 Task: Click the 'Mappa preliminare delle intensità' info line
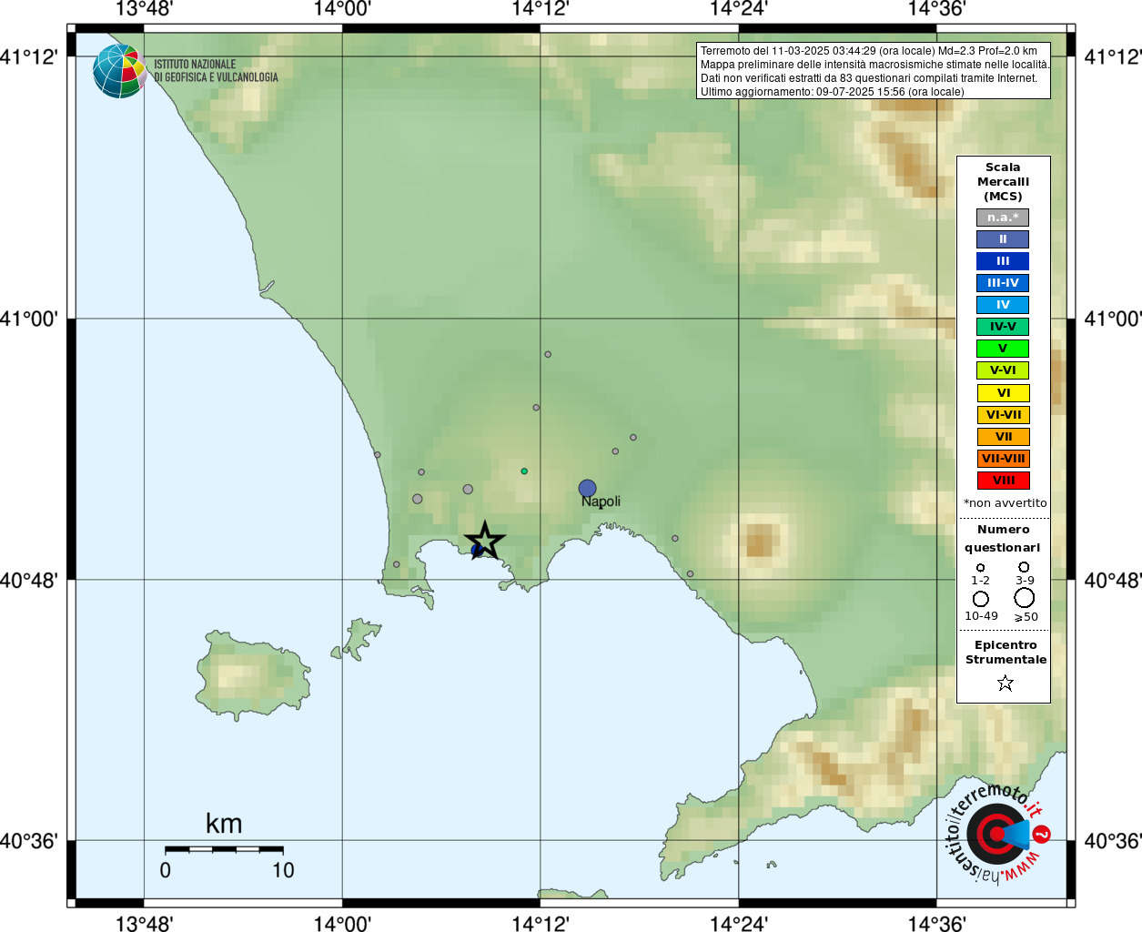click(874, 65)
